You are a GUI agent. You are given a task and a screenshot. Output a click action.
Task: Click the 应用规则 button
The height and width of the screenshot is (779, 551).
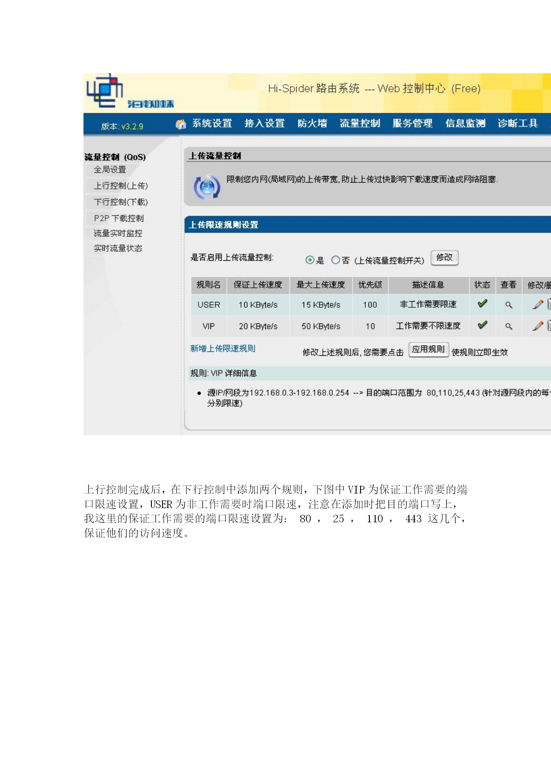pos(428,350)
